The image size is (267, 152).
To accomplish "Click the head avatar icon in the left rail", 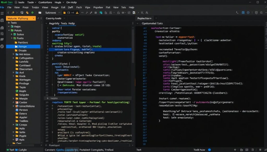I will tap(2, 20).
